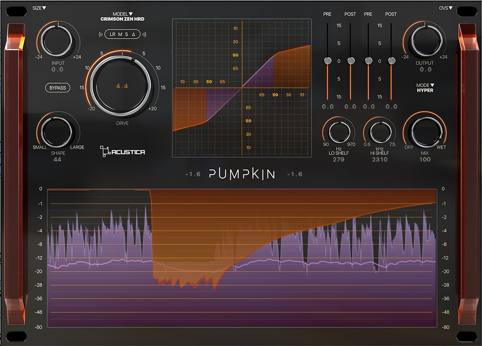Image resolution: width=482 pixels, height=346 pixels.
Task: Click the INPUT value 0.0 field
Action: 57,69
